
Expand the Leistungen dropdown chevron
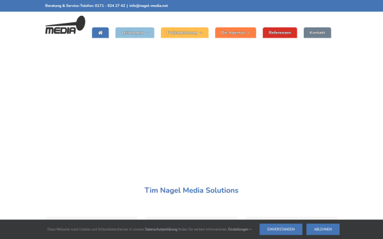pyautogui.click(x=147, y=33)
